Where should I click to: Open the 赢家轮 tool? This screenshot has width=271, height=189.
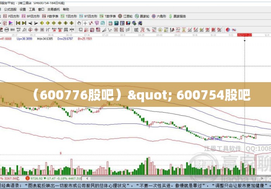pos(142,16)
